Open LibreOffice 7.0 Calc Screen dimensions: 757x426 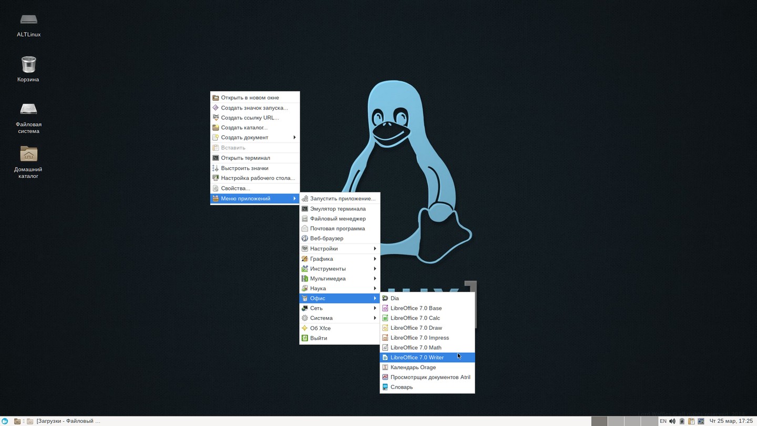[427, 318]
